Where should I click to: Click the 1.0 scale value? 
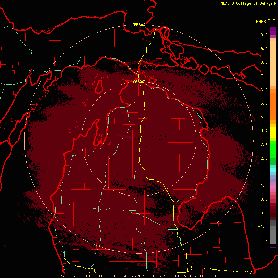point(264,186)
